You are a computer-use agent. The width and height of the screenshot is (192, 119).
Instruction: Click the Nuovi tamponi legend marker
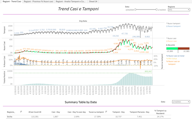[167, 23]
